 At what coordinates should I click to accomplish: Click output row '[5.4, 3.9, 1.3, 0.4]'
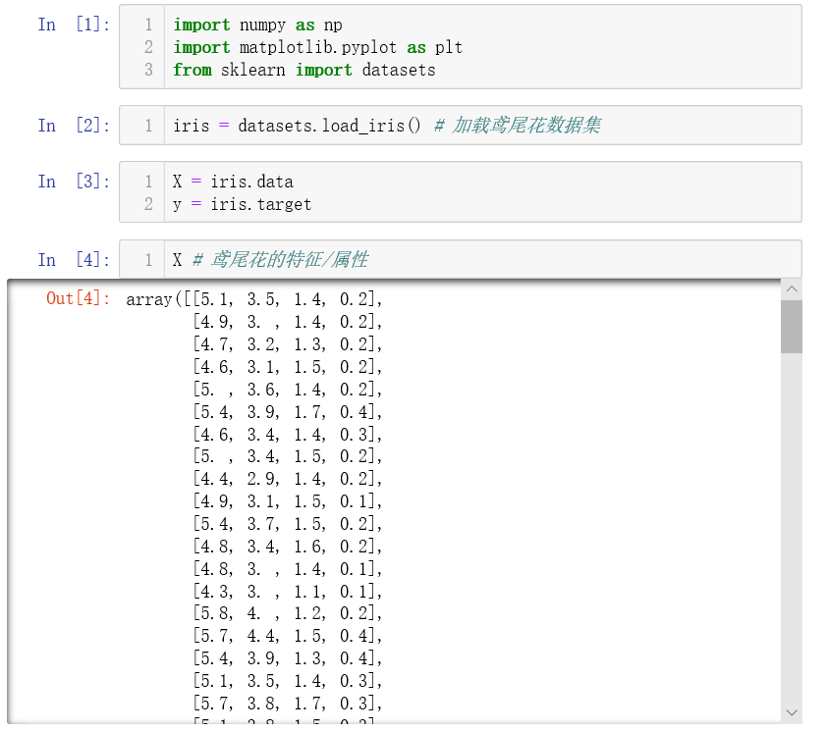pyautogui.click(x=287, y=658)
